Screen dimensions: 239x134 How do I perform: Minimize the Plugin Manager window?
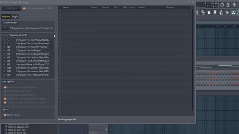185,3
